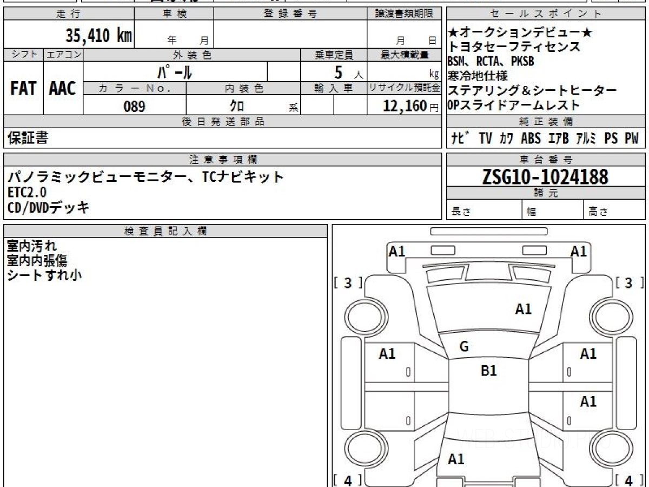649x487 pixels.
Task: Click the "G" mark on the windshield
Action: click(x=463, y=347)
